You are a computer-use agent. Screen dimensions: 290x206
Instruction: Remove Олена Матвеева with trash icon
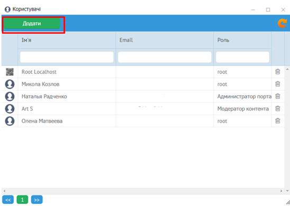pos(278,121)
